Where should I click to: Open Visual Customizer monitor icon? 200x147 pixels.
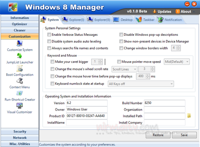click(x=19, y=106)
